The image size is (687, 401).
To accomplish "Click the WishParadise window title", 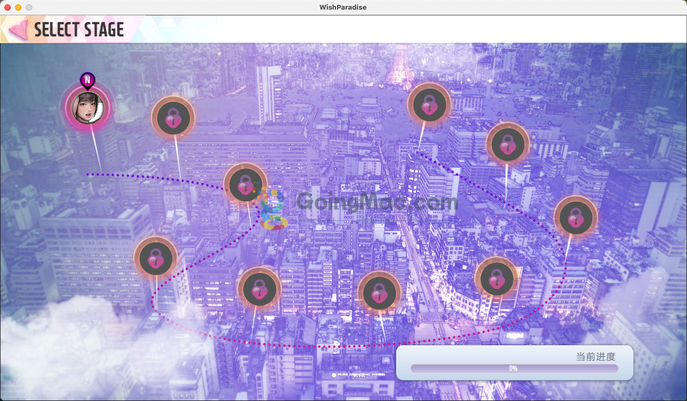I will pos(343,7).
